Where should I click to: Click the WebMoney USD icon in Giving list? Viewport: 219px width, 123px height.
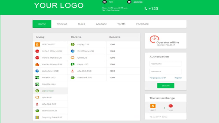[x=37, y=71]
